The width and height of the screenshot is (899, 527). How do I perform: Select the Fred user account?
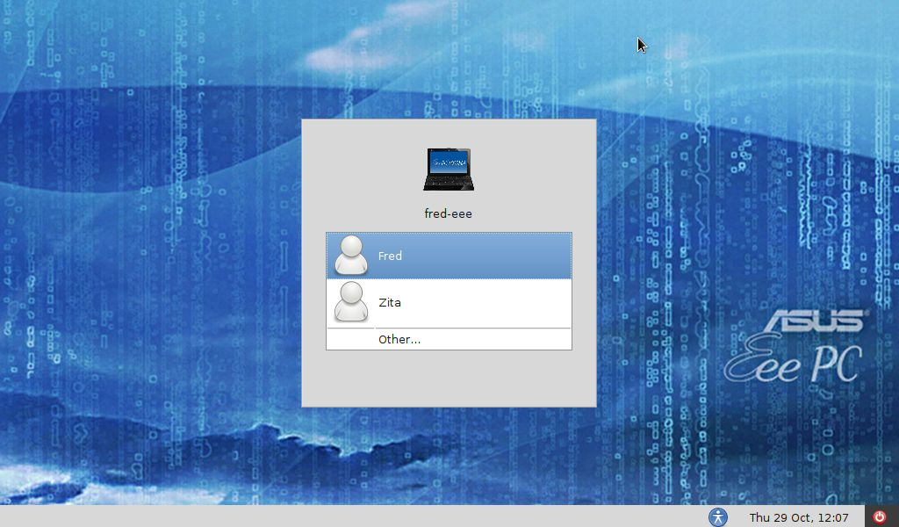tap(449, 256)
